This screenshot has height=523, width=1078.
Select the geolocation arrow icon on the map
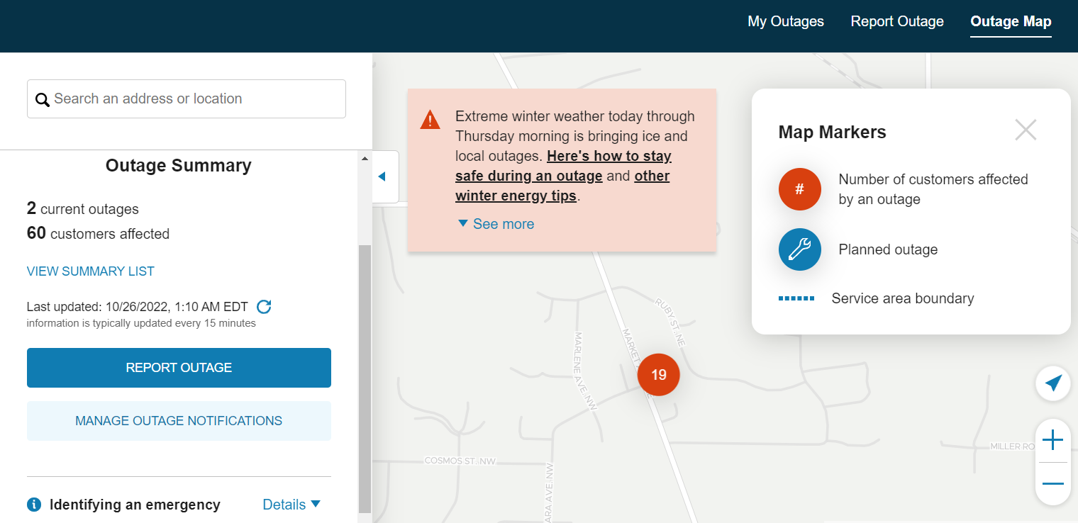point(1053,383)
